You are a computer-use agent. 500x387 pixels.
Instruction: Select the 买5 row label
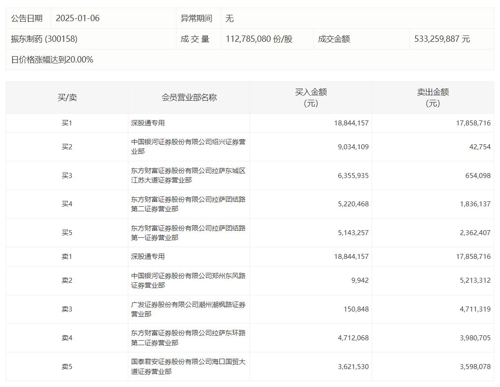point(67,232)
